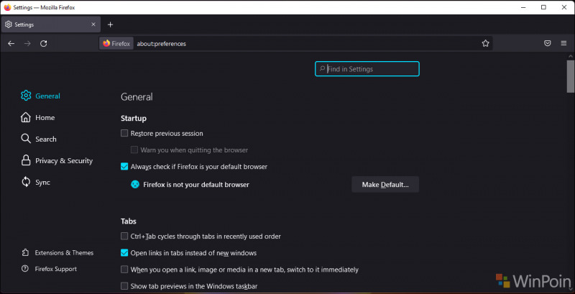This screenshot has width=575, height=294.
Task: Click the Firefox logo in title bar
Action: 7,7
